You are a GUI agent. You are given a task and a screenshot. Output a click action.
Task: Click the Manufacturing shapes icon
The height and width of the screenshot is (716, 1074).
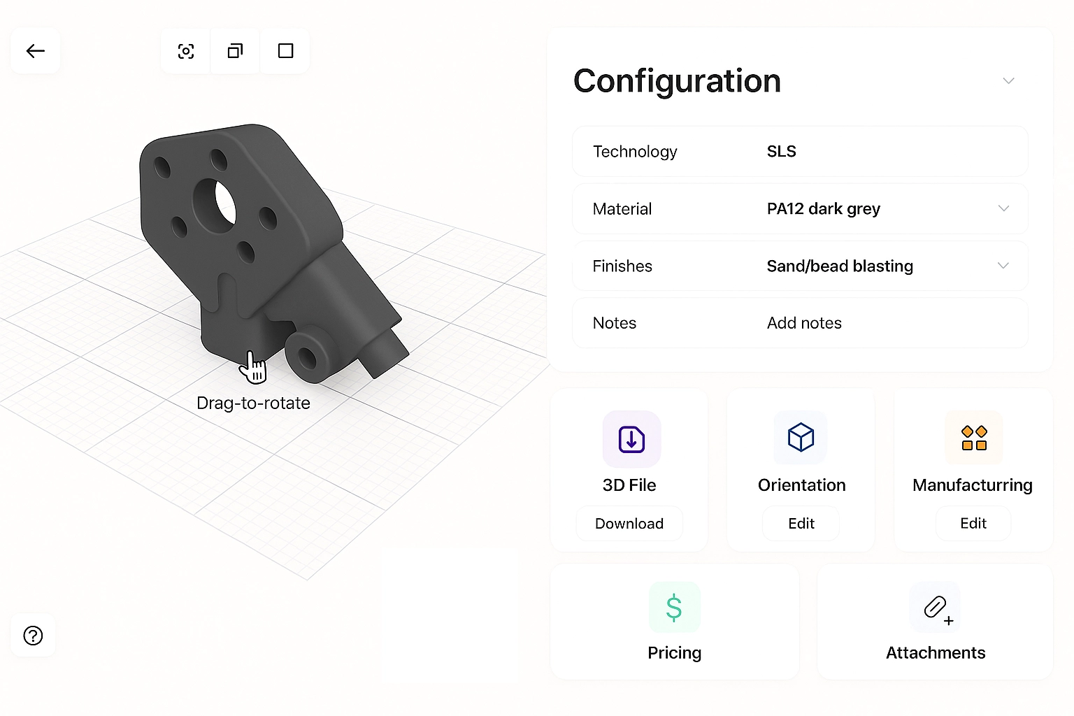[973, 438]
